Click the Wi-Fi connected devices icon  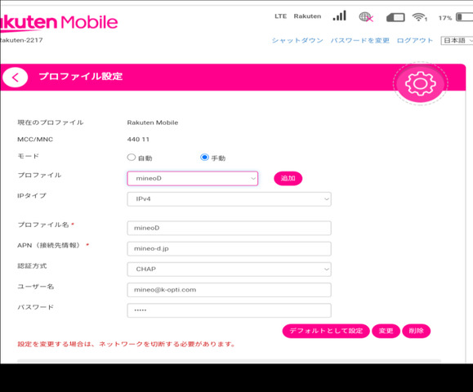tap(420, 17)
